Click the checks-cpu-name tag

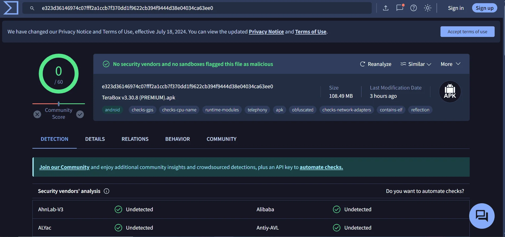[x=179, y=110]
